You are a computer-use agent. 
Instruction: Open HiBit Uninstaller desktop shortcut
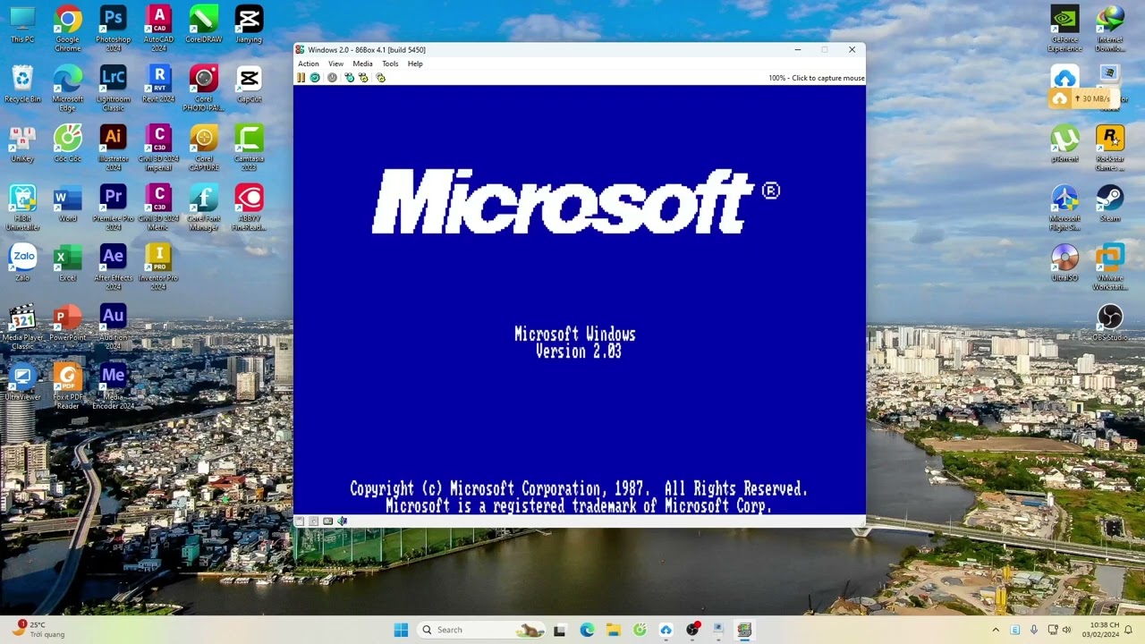(22, 207)
